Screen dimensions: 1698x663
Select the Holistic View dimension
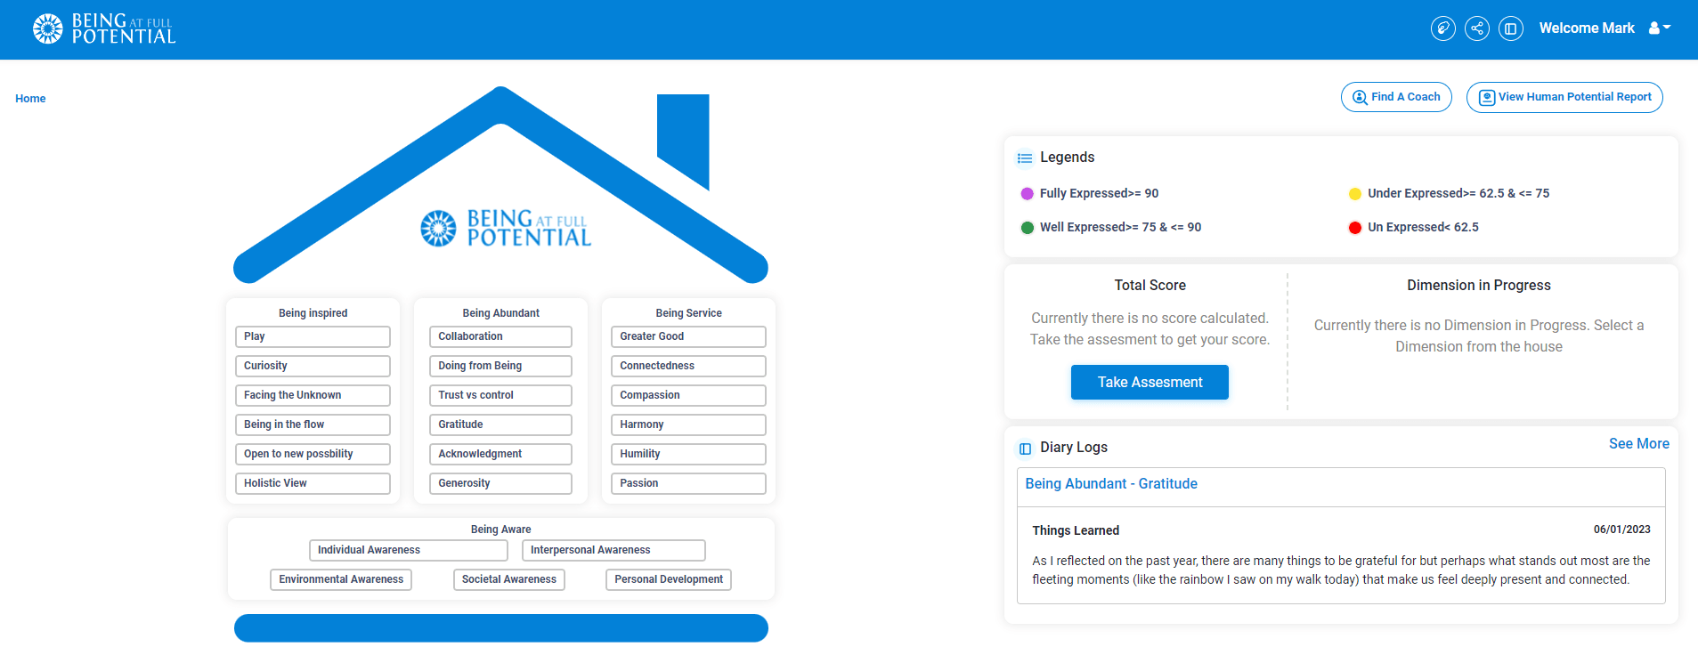click(313, 483)
